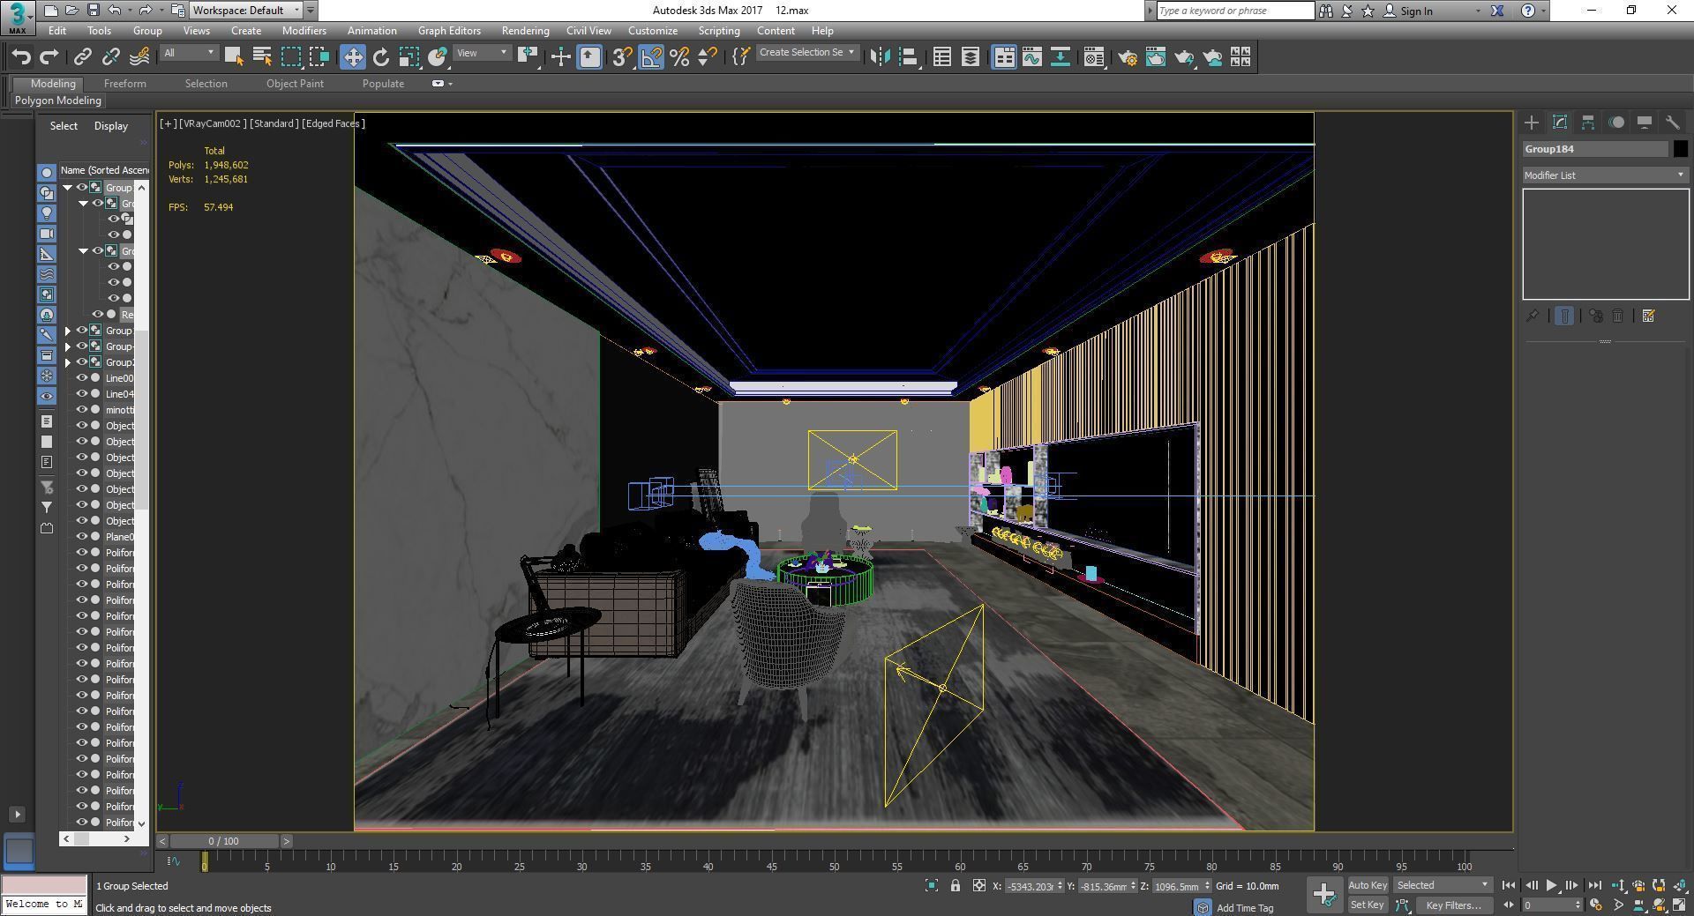Toggle Scene Explorer icon in toolbar
1694x916 pixels.
(x=942, y=57)
